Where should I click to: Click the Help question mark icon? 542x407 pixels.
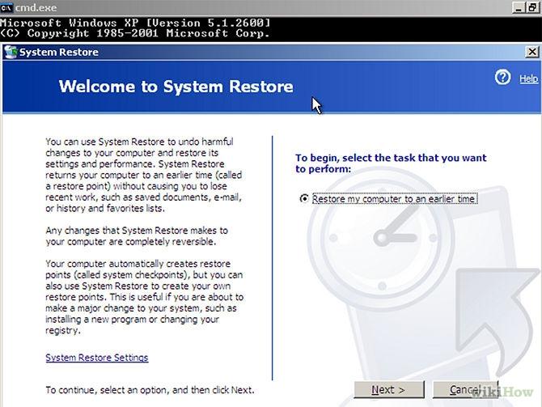(502, 77)
